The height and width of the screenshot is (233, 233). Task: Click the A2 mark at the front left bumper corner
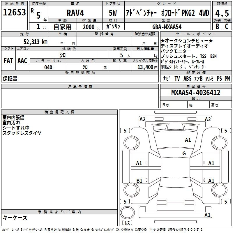[x=142, y=119]
